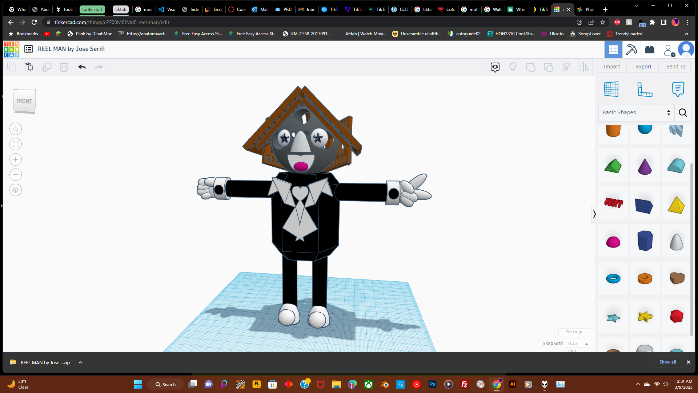Click the Zoom out button
This screenshot has width=698, height=393.
click(16, 175)
